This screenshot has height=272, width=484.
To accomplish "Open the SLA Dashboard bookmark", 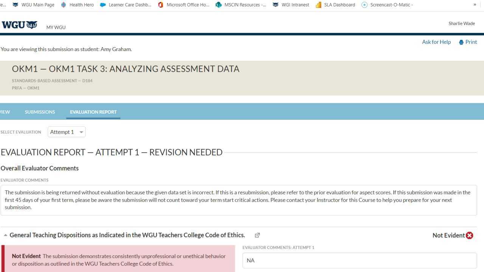I will 335,5.
